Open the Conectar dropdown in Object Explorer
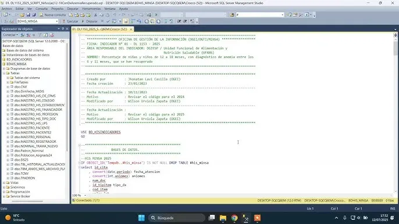 10,35
